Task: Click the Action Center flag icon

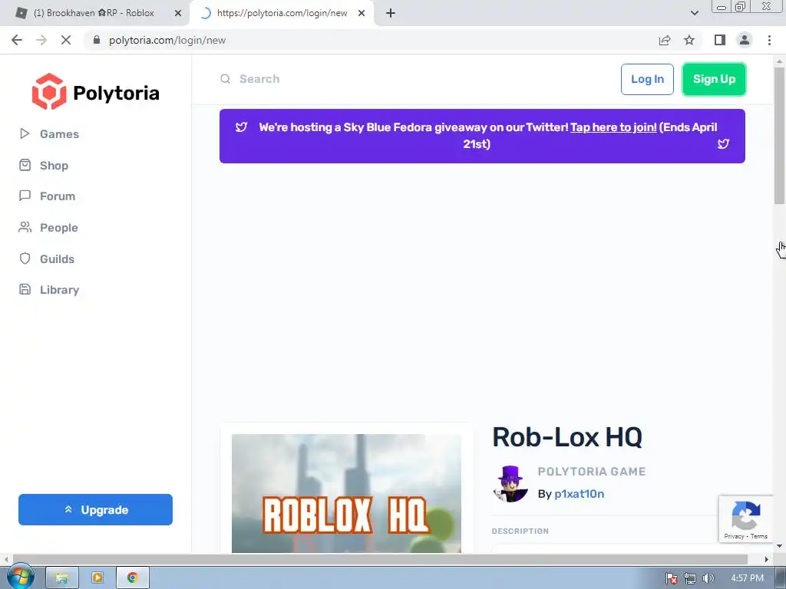Action: 672,578
